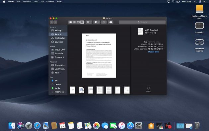This screenshot has height=131, width=209.
Task: Click the Wi-Fi status icon
Action: 173,2
